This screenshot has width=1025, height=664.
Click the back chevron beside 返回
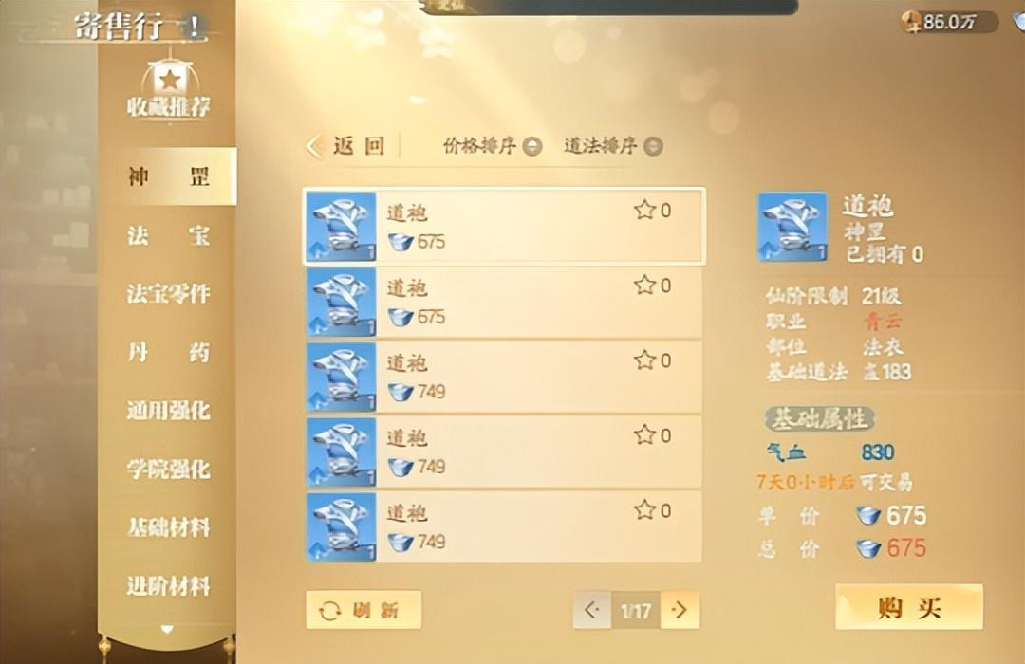(x=314, y=146)
